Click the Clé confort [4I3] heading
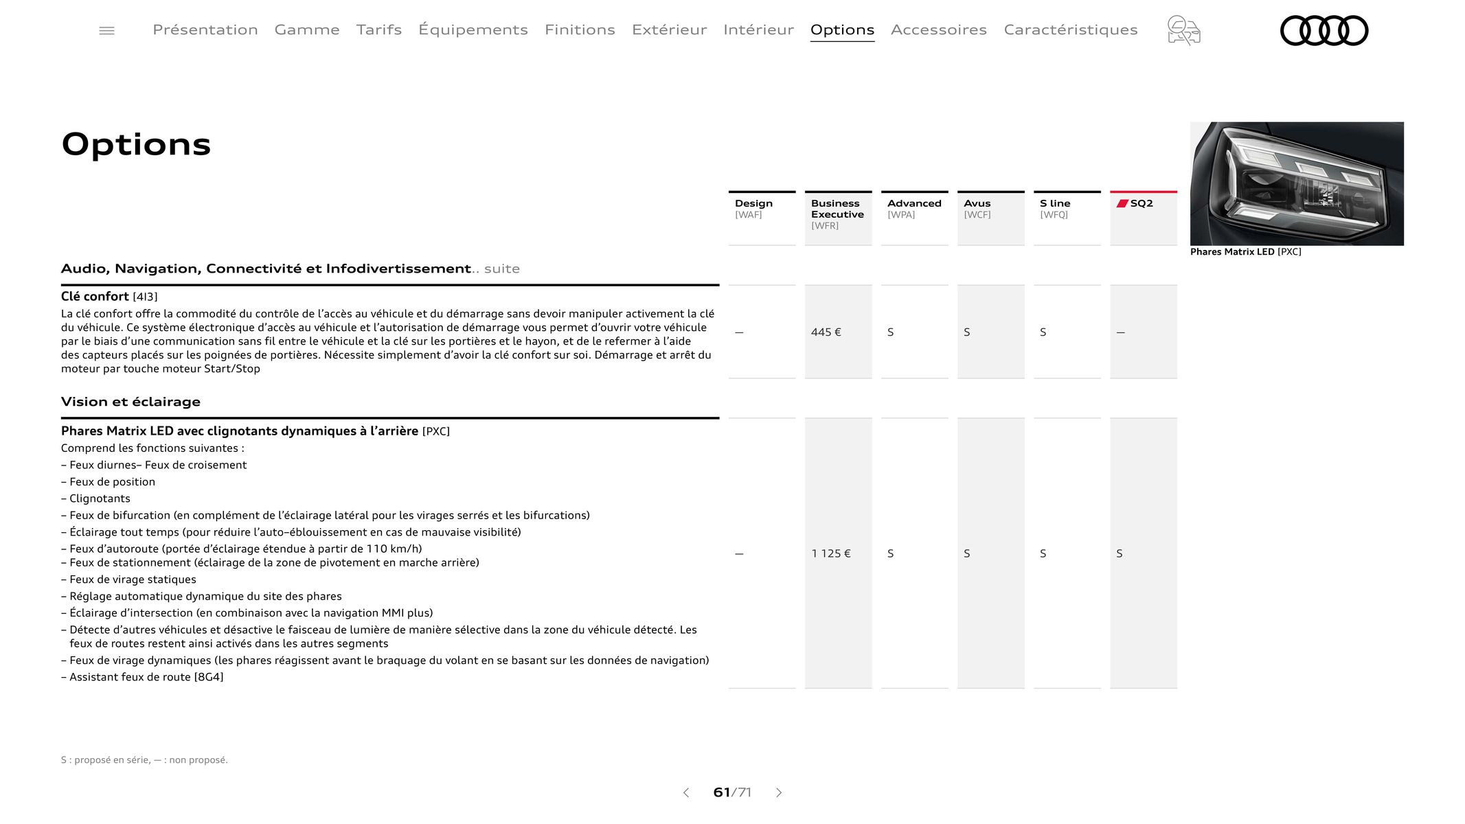Screen dimensions: 1465x824 point(109,297)
